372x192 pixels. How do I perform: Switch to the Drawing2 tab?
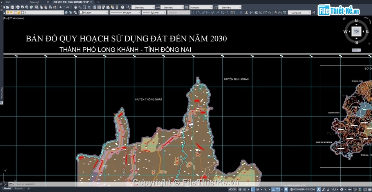34,2
